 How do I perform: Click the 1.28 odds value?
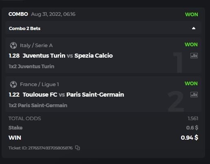14,56
